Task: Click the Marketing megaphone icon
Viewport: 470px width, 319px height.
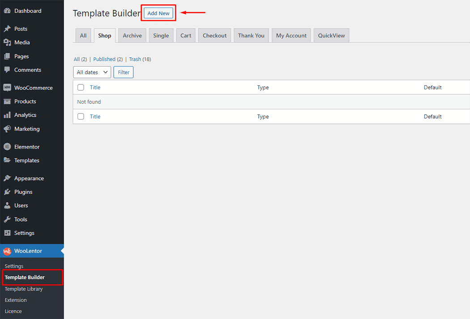Action: click(7, 129)
